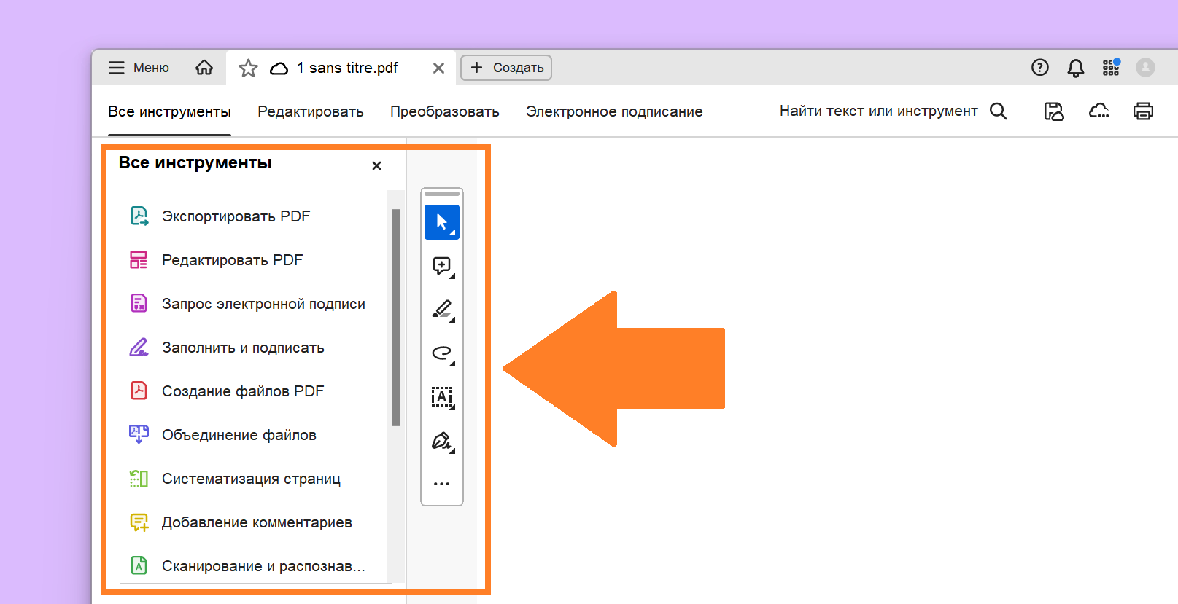The width and height of the screenshot is (1178, 604).
Task: Select the arrow selection tool
Action: pyautogui.click(x=442, y=222)
